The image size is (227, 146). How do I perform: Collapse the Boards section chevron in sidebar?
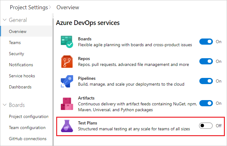point(5,105)
